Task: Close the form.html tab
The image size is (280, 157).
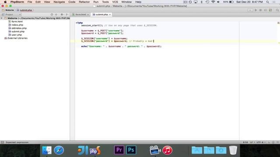Action: point(88,14)
